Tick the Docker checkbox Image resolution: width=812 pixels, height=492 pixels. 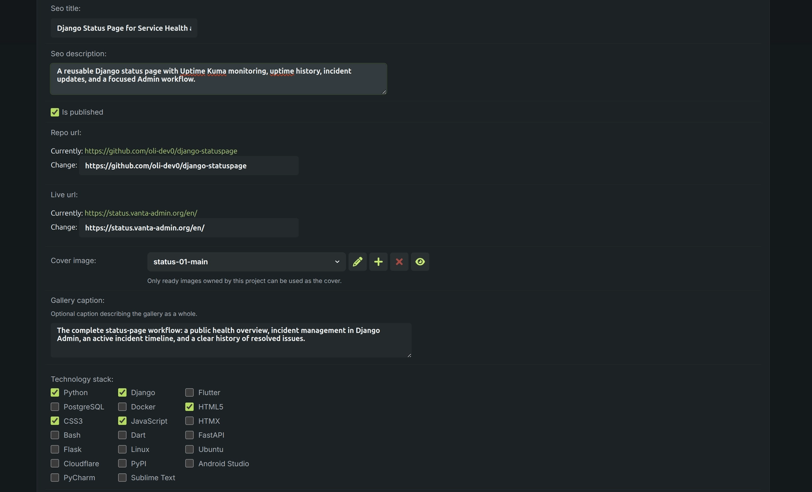coord(122,407)
